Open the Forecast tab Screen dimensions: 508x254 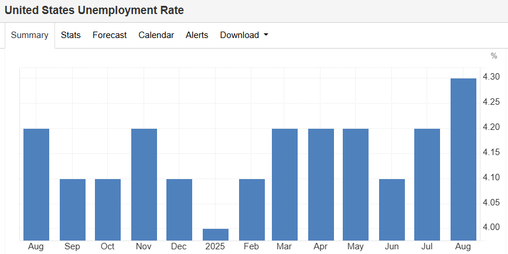(110, 35)
